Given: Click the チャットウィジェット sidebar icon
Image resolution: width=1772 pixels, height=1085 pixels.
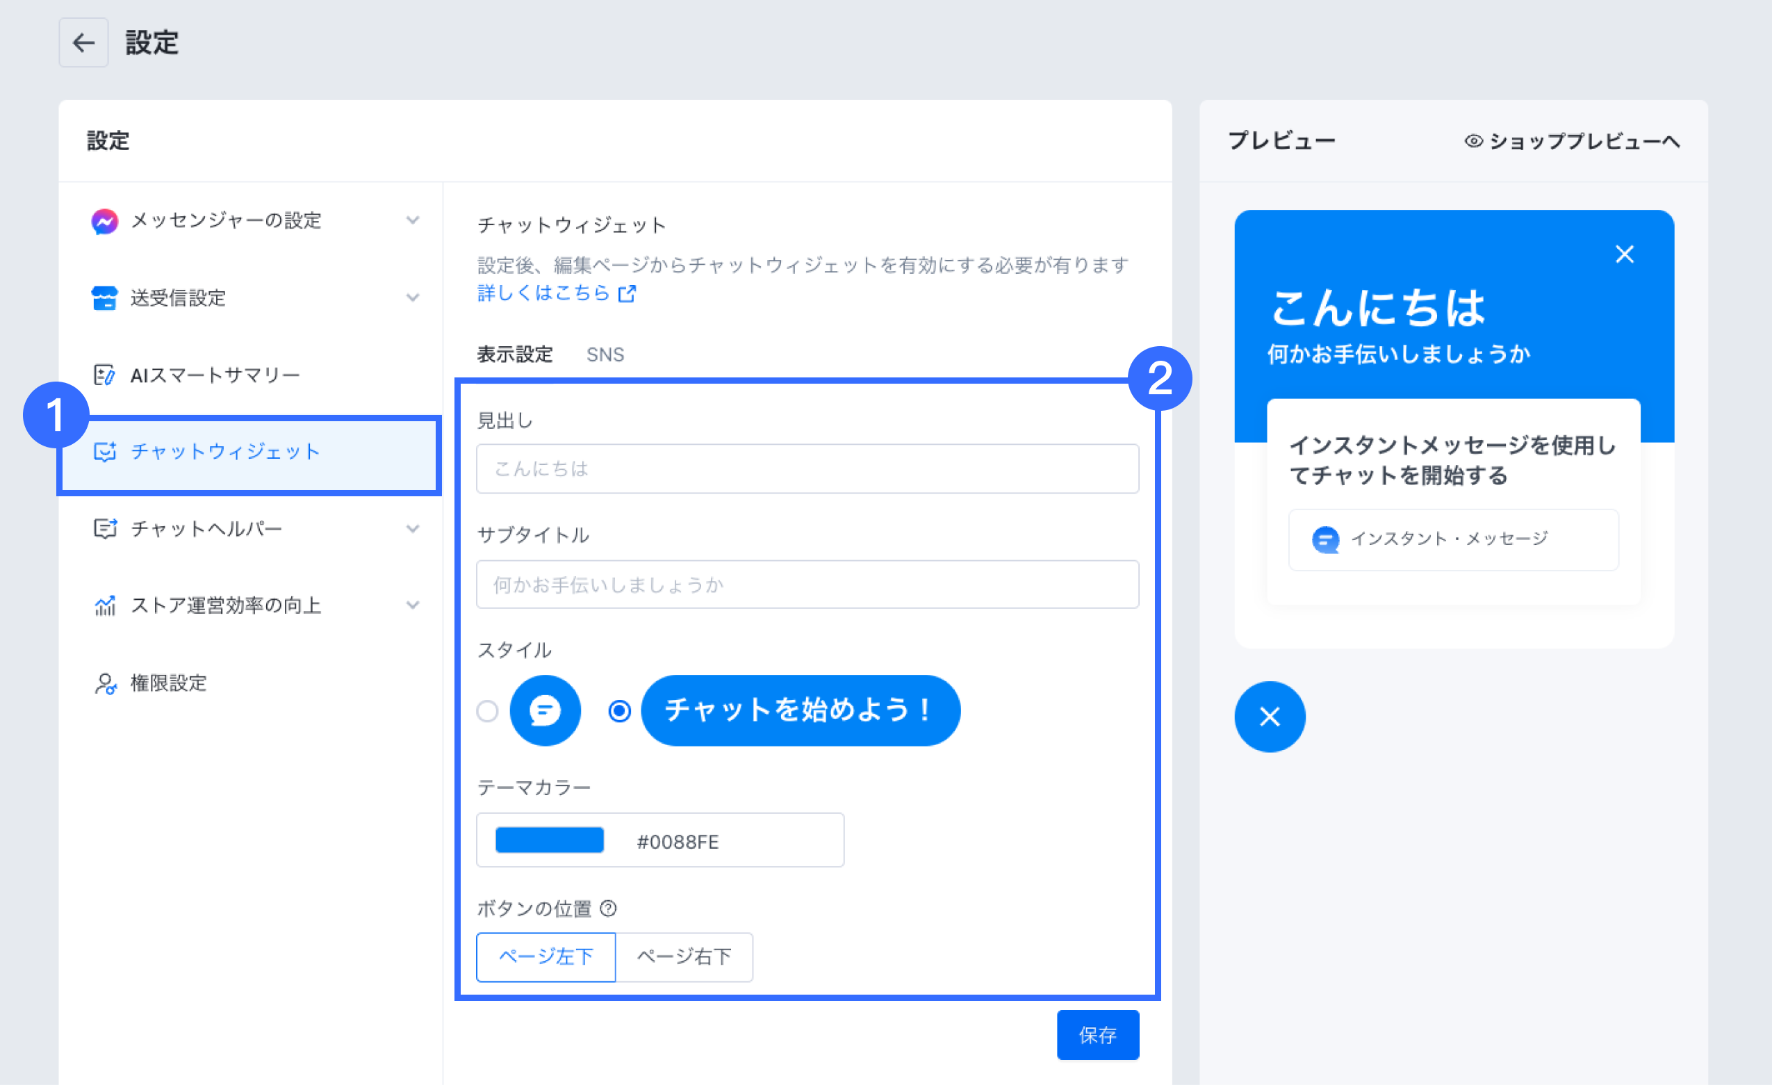Looking at the screenshot, I should [104, 452].
